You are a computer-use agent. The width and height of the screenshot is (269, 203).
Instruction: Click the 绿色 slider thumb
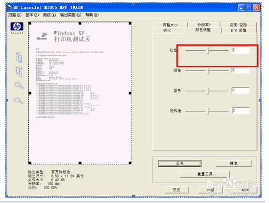coord(208,71)
